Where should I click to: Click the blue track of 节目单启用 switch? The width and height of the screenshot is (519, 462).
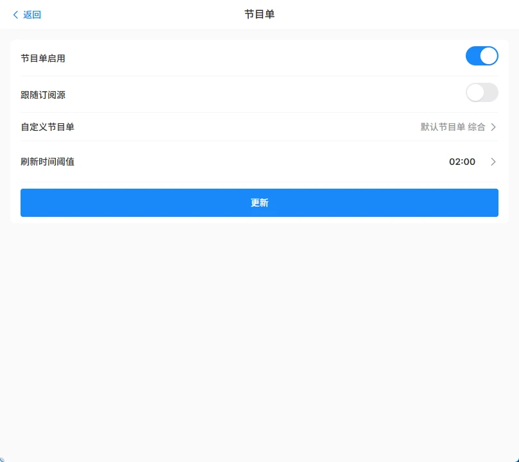click(473, 56)
